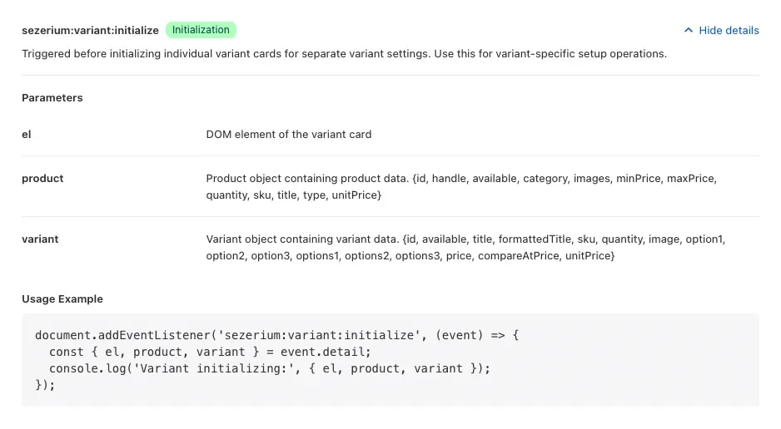Click the green Initialization badge
Screen dimensions: 781x429
tap(201, 30)
